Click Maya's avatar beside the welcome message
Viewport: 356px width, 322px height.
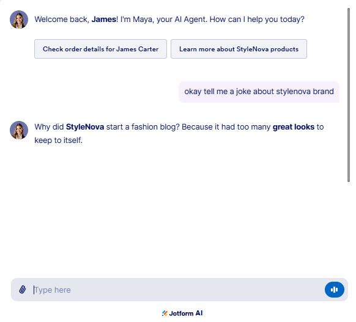(x=19, y=20)
